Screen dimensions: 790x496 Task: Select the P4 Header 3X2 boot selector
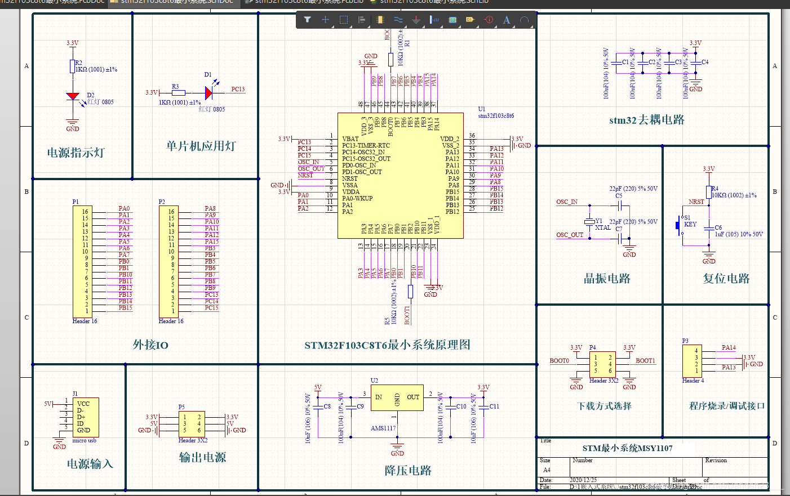tap(602, 364)
